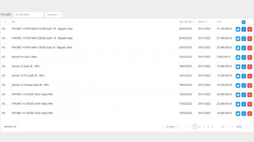Focus the Tên sản phẩm search field
Image resolution: width=254 pixels, height=142 pixels.
point(28,15)
